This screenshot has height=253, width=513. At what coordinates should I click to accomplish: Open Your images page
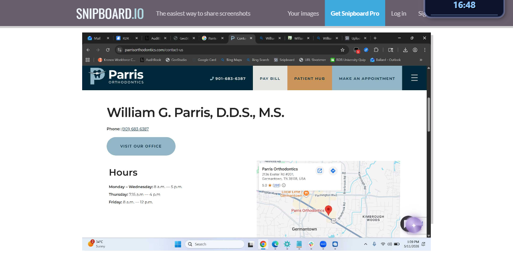[x=303, y=13]
